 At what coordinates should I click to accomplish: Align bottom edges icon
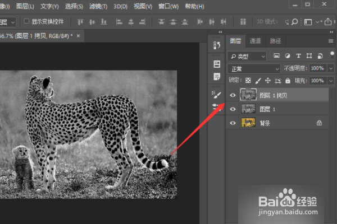coord(104,22)
